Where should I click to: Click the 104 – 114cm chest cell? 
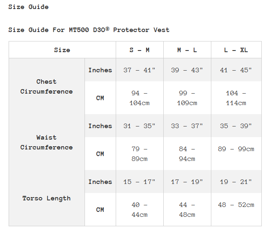236,98
